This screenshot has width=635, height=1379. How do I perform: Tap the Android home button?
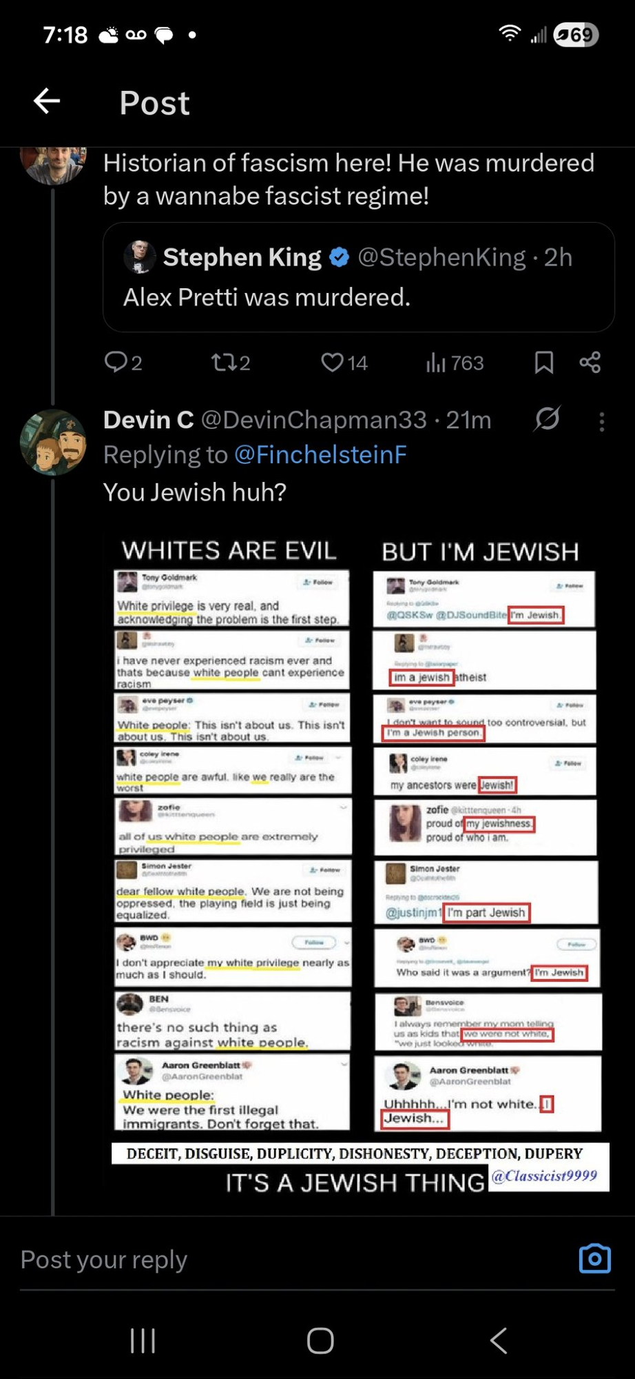coord(320,1341)
